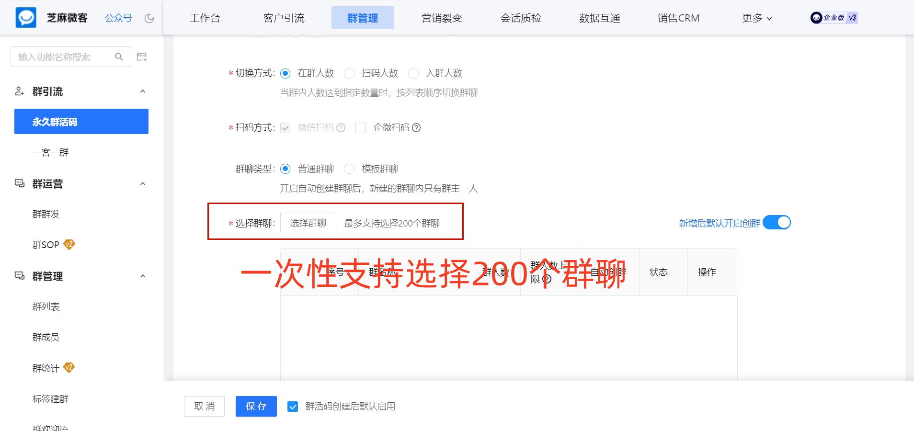The height and width of the screenshot is (431, 914).
Task: Open 群统计 in sidebar
Action: [x=46, y=368]
